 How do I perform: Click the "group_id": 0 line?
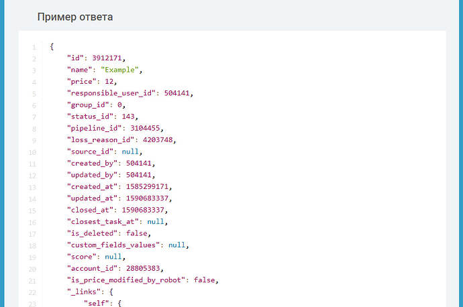tap(96, 105)
